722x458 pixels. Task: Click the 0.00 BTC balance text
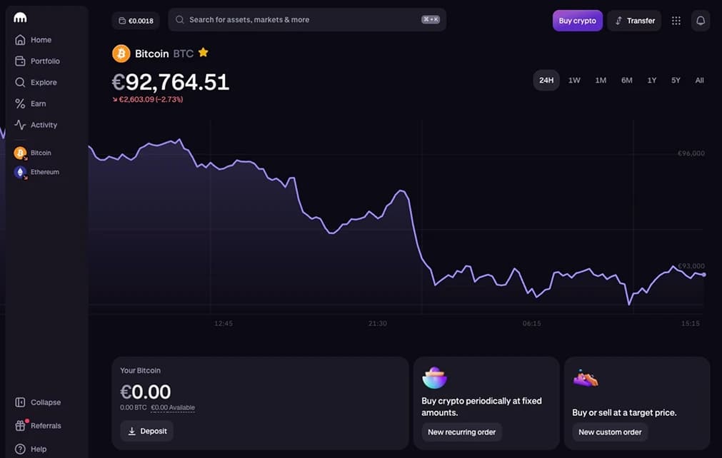click(x=134, y=407)
